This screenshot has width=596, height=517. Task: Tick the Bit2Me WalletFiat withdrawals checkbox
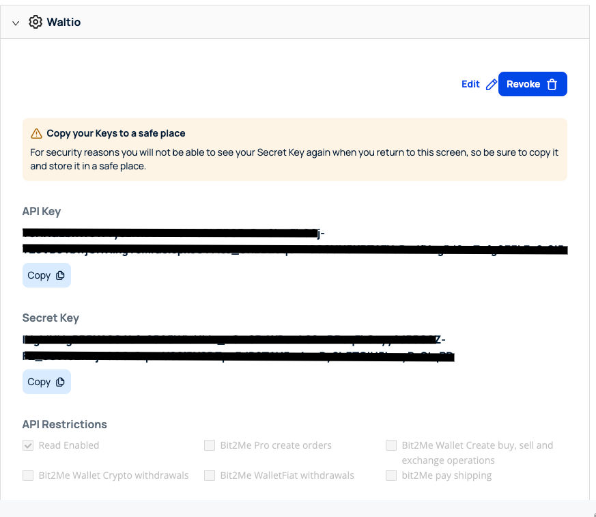point(210,475)
